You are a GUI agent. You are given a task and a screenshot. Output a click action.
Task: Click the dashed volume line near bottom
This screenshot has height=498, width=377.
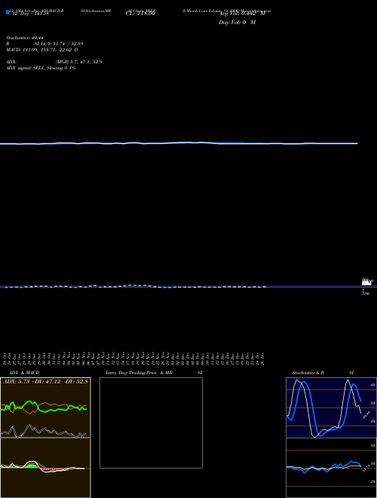tap(136, 286)
